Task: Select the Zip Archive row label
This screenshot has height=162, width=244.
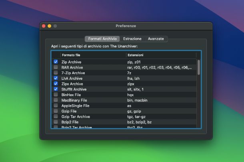Action: (x=71, y=62)
